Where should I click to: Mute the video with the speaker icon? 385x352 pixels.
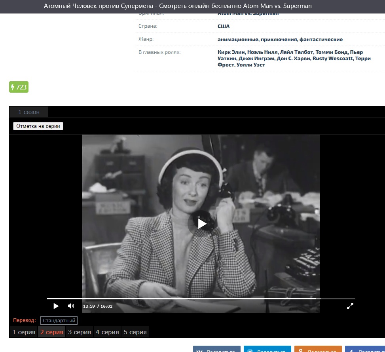pos(71,306)
